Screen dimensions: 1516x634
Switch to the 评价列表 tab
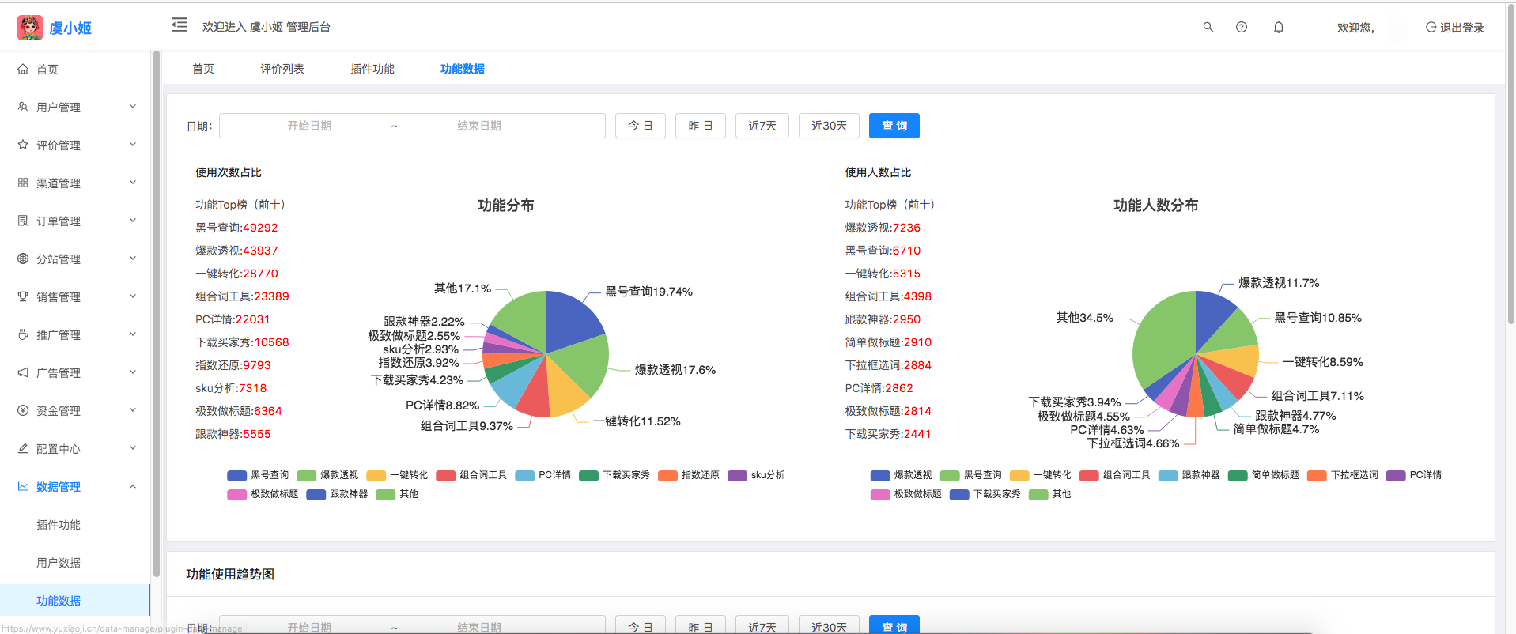(x=282, y=69)
